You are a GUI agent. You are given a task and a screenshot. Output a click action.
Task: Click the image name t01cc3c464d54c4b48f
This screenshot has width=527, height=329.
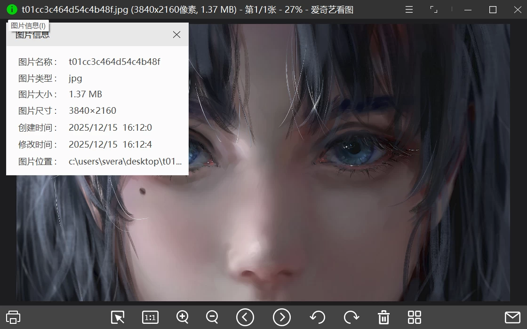[114, 62]
